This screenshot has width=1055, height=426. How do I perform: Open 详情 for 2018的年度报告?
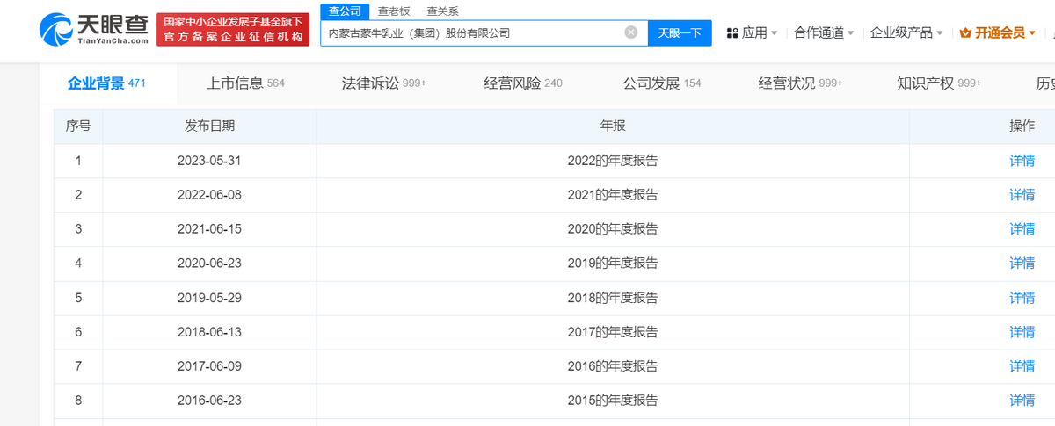tap(1022, 298)
